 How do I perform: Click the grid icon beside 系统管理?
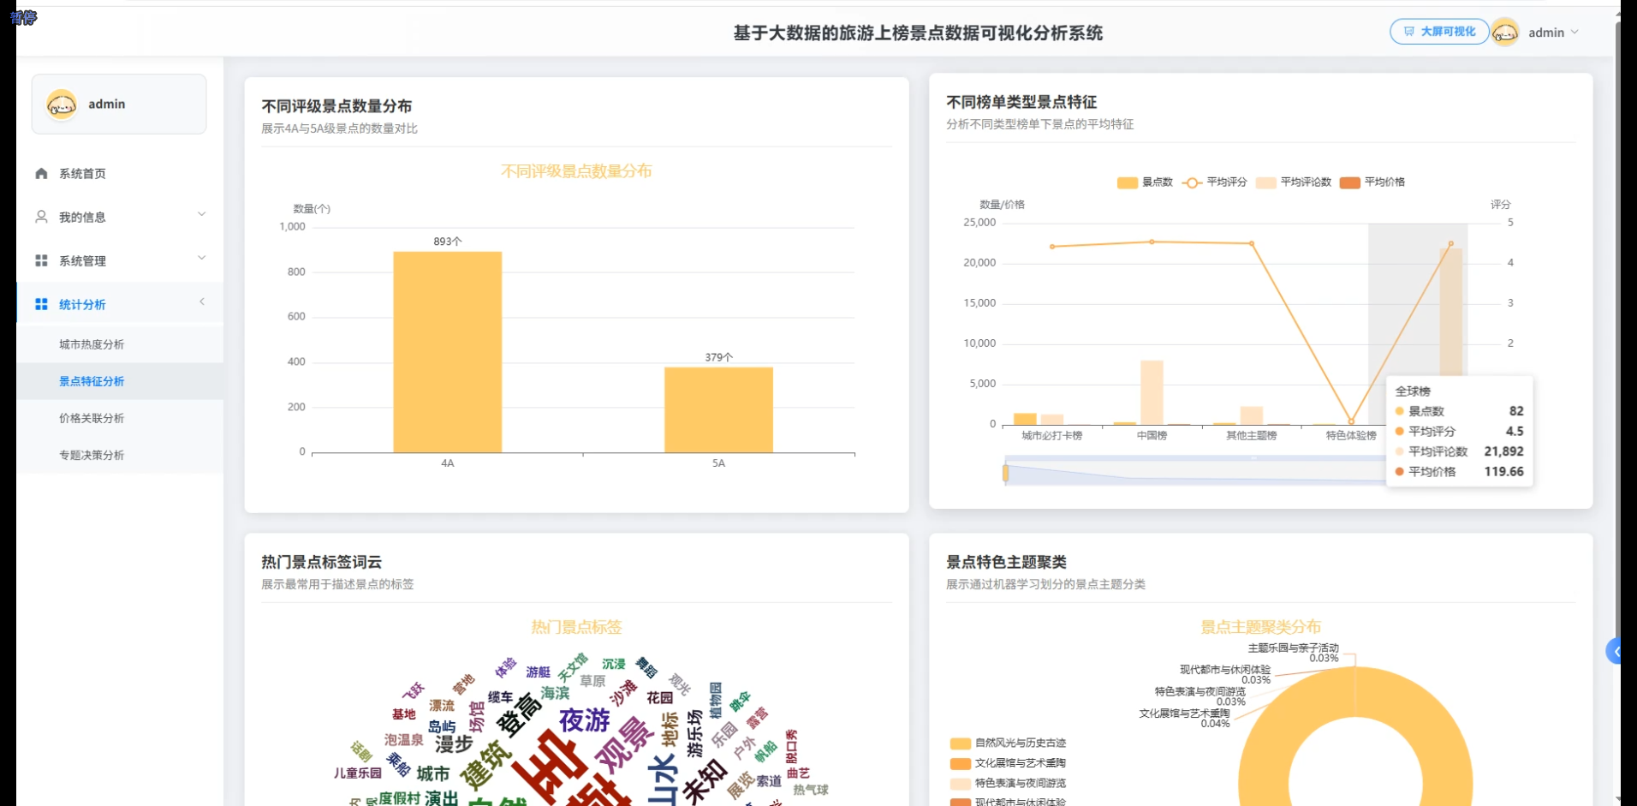coord(41,260)
